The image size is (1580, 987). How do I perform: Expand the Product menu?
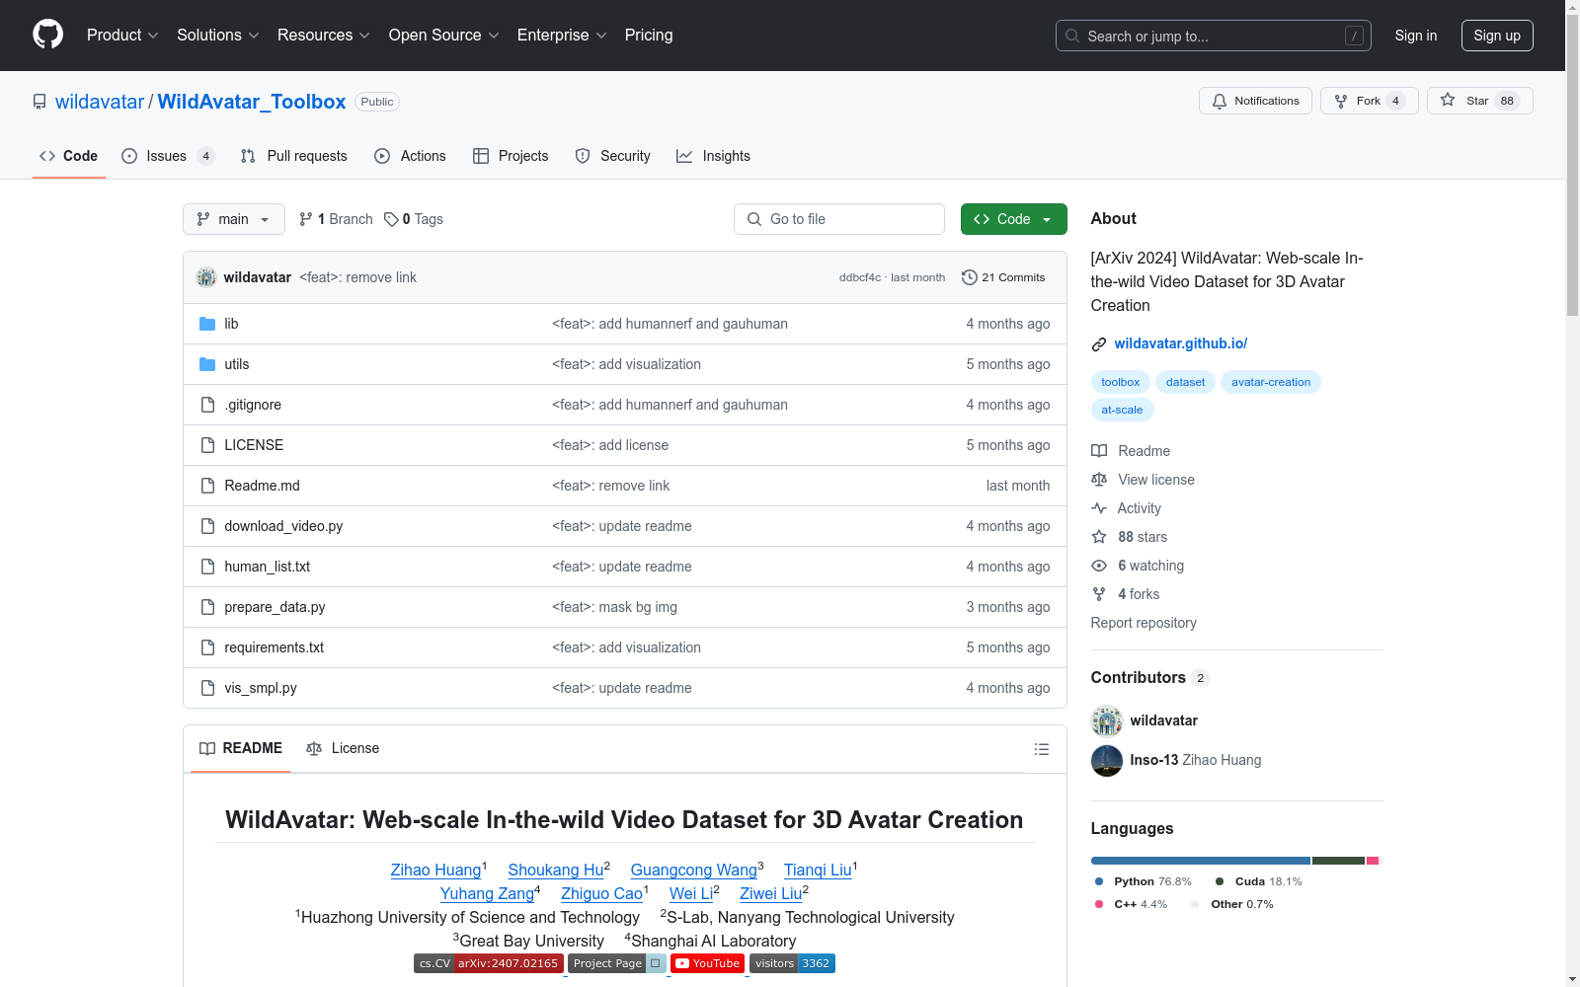[122, 35]
